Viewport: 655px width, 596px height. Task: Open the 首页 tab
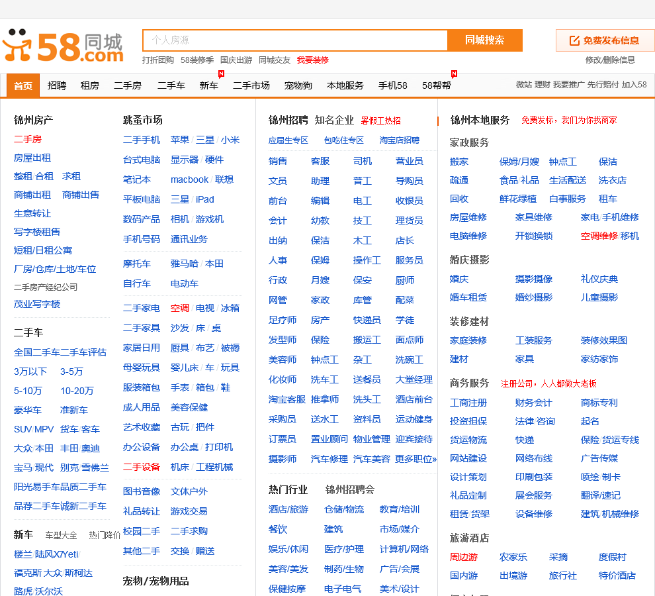(x=23, y=85)
